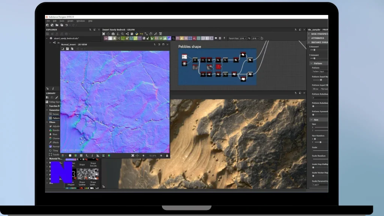This screenshot has height=216, width=384.
Task: Click the fit graph to view icon
Action: [x=103, y=34]
